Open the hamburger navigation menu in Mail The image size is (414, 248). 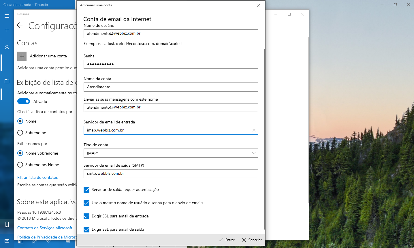tap(7, 16)
